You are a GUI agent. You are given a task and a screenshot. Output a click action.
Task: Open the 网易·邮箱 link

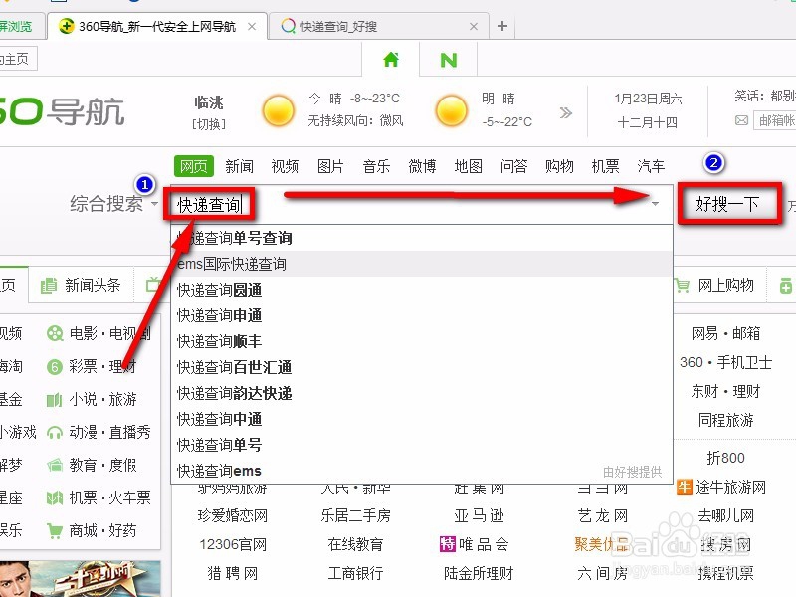(x=725, y=333)
